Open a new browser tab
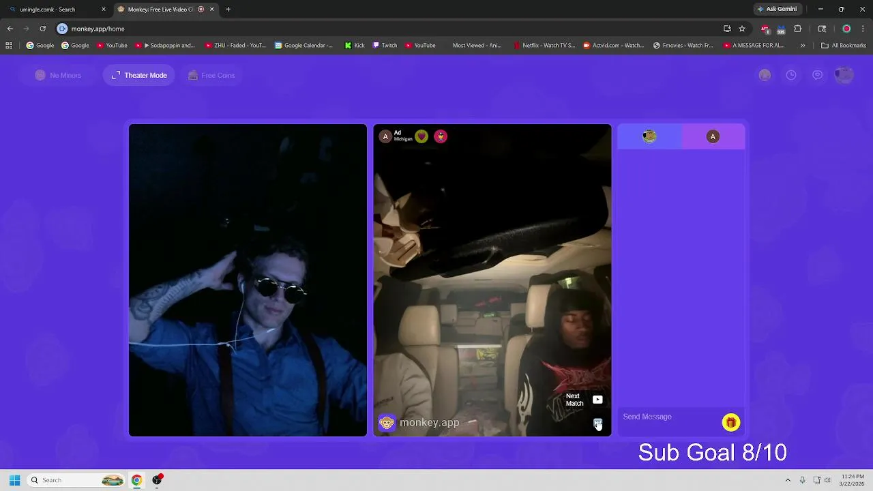Image resolution: width=873 pixels, height=491 pixels. click(x=228, y=10)
